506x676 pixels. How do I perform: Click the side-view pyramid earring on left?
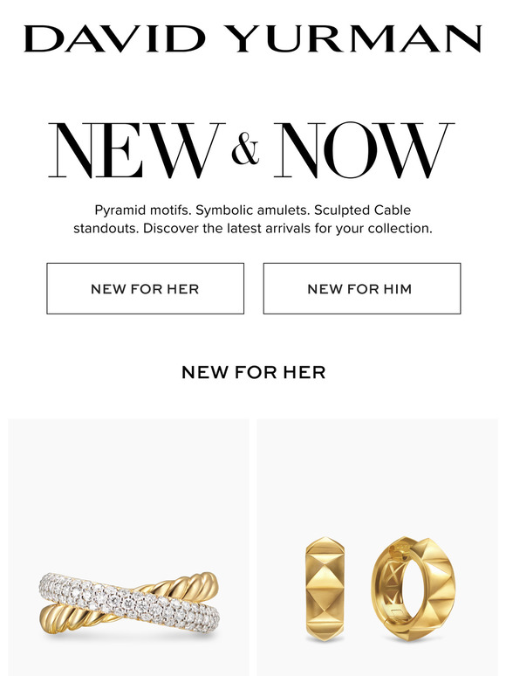(325, 589)
